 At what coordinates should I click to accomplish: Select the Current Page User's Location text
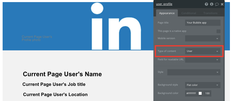(x=55, y=94)
